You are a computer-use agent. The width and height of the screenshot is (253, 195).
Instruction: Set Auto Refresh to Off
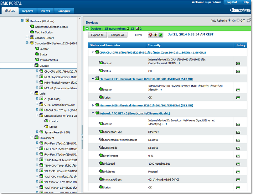238,20
